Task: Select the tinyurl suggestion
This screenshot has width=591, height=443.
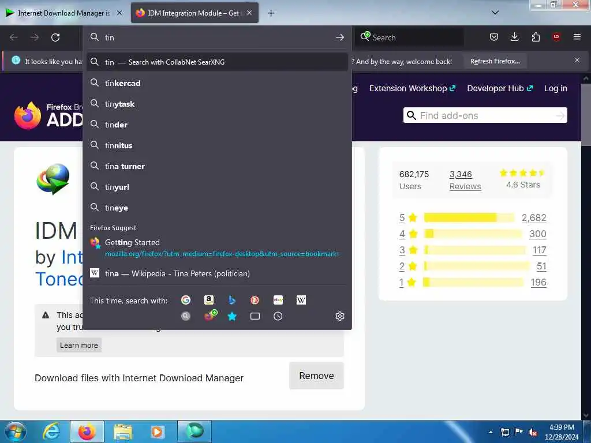Action: point(217,187)
